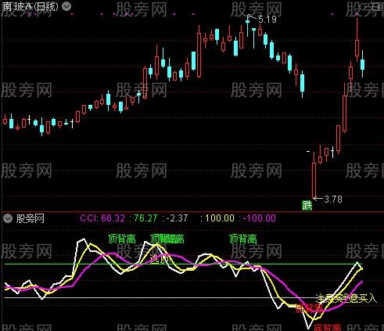Click the yellow 100.00 level value
Viewport: 384px width, 331px height.
point(220,218)
